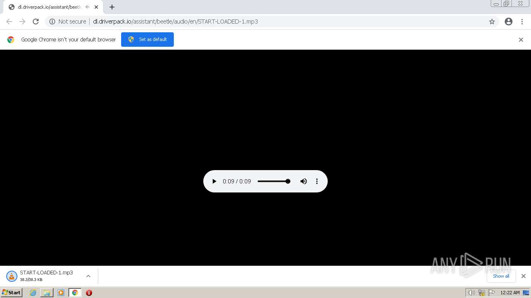Click the monitor icon beside the taskbar clock
This screenshot has height=298, width=531.
click(526, 293)
